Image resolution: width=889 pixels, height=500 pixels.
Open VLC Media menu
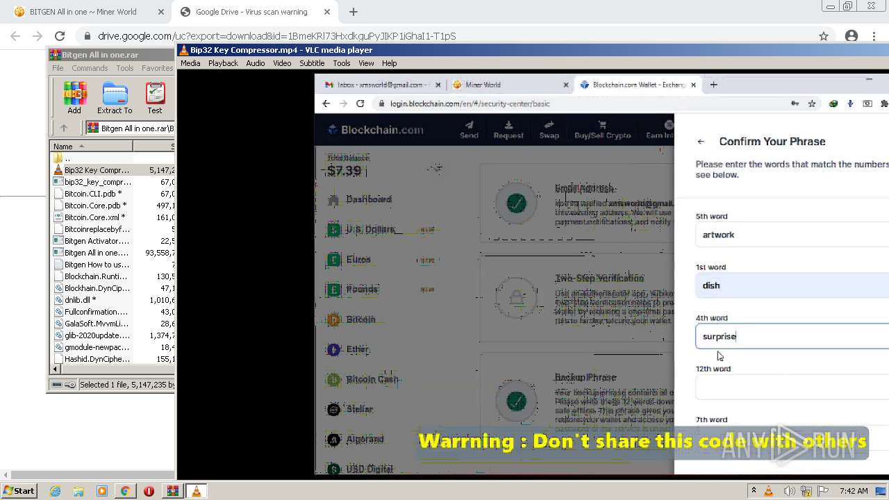click(x=190, y=63)
